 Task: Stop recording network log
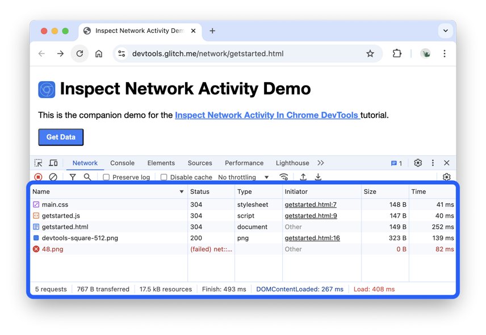point(38,177)
